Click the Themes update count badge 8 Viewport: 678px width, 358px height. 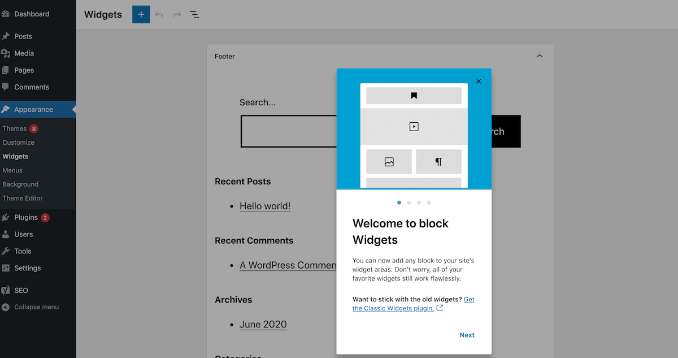click(x=34, y=128)
